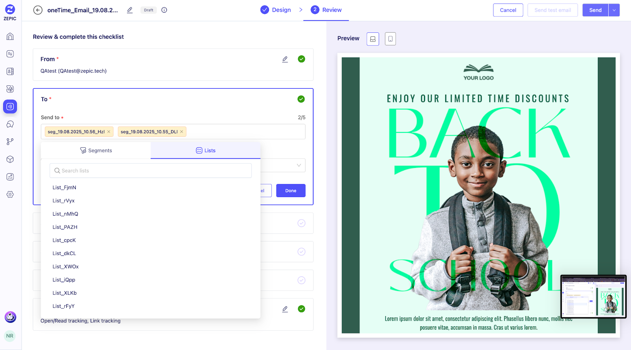The width and height of the screenshot is (631, 350).
Task: Switch preview to desktop view
Action: click(x=373, y=39)
